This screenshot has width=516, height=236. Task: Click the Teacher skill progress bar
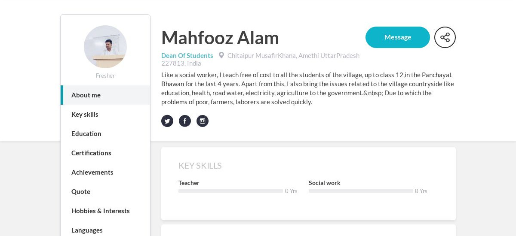[230, 191]
